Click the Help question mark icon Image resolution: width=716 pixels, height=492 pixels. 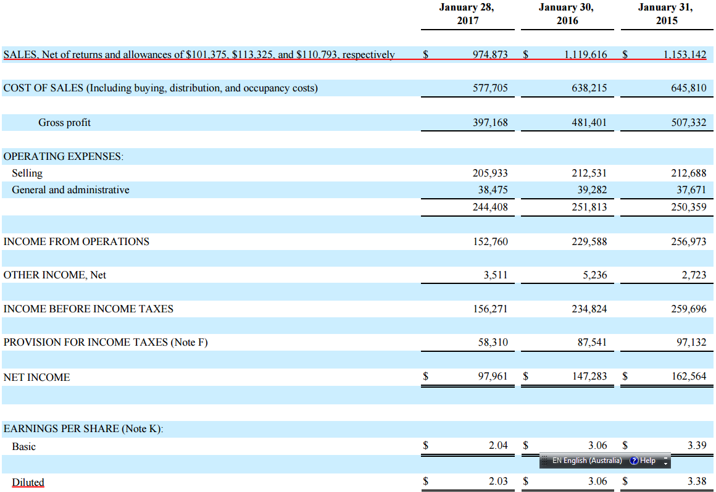click(x=634, y=461)
